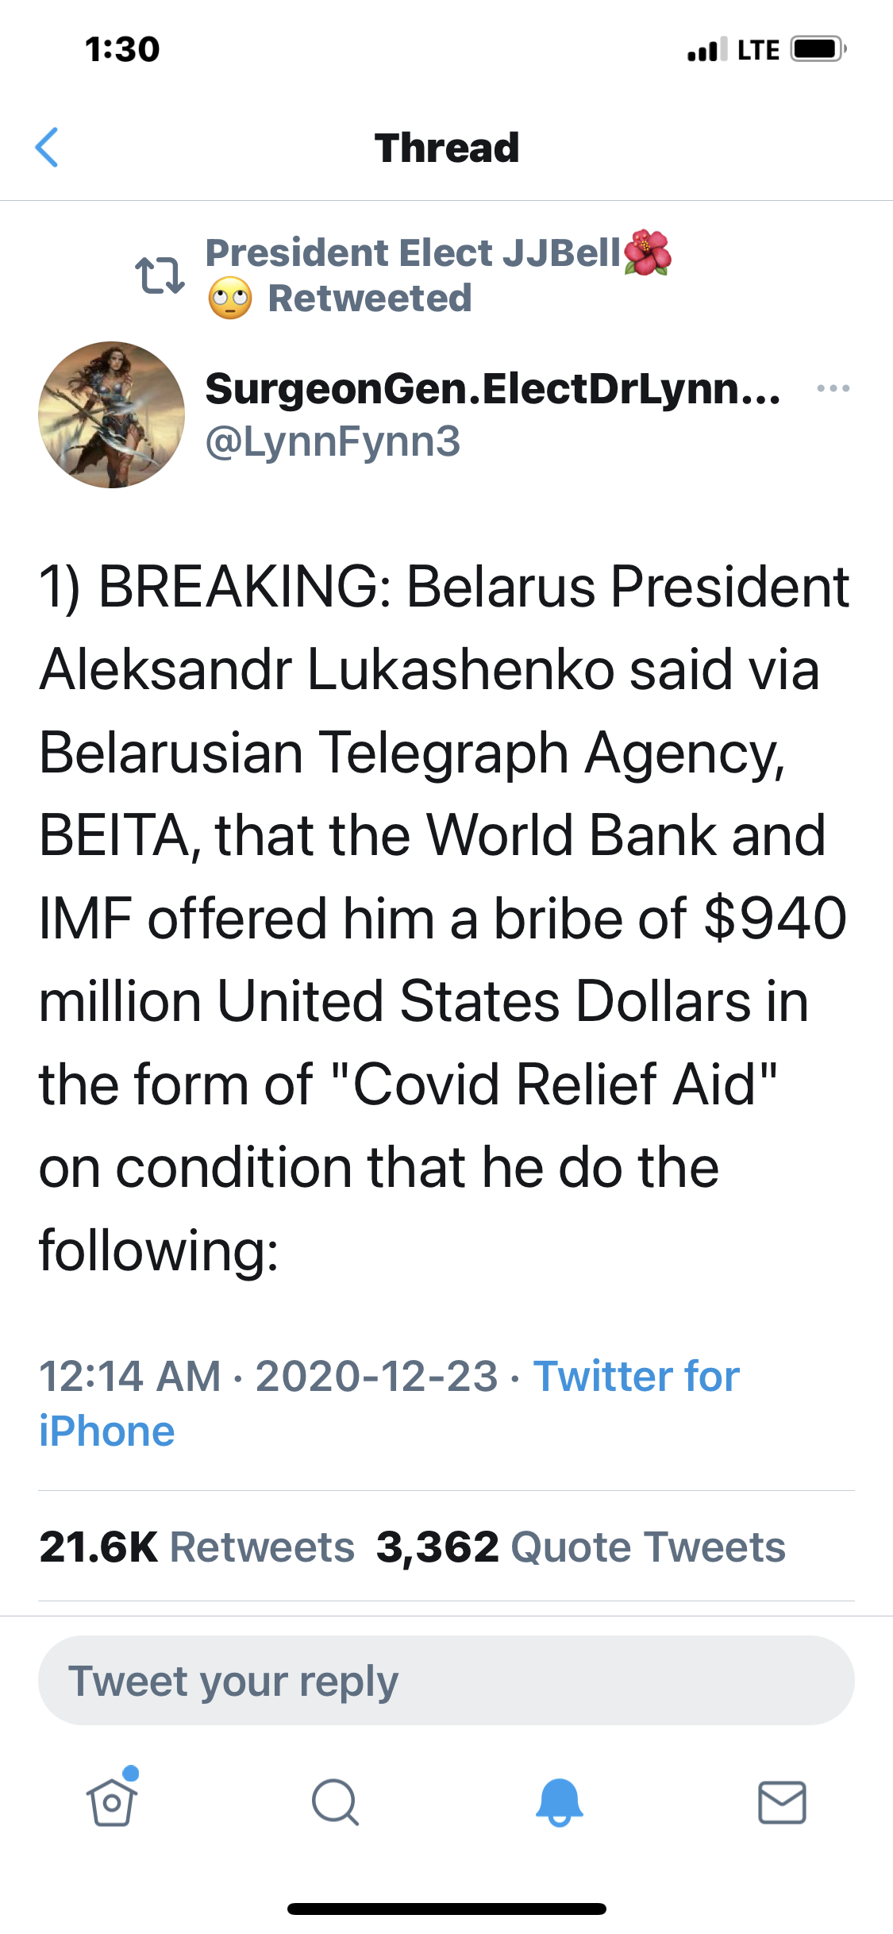
Task: Open the Home tab icon
Action: [x=112, y=1802]
